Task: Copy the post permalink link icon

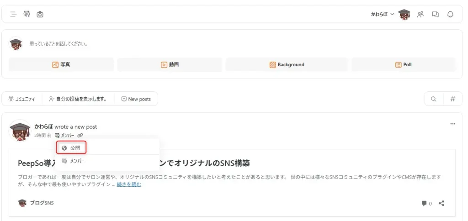Action: point(80,136)
